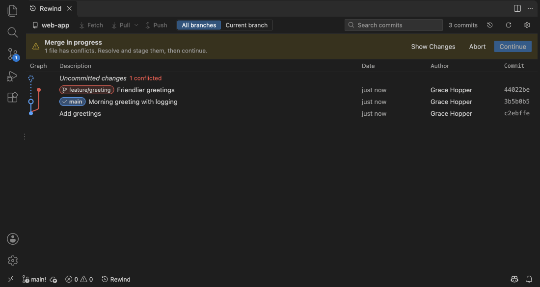
Task: Select the commit 'Morning greeting with logging'
Action: point(282,102)
